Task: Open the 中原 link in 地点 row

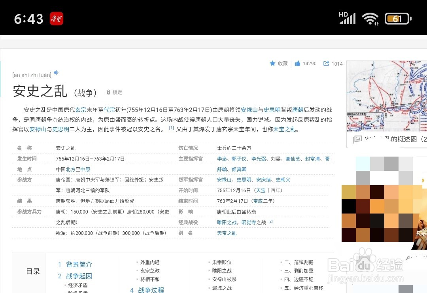Action: [x=85, y=169]
